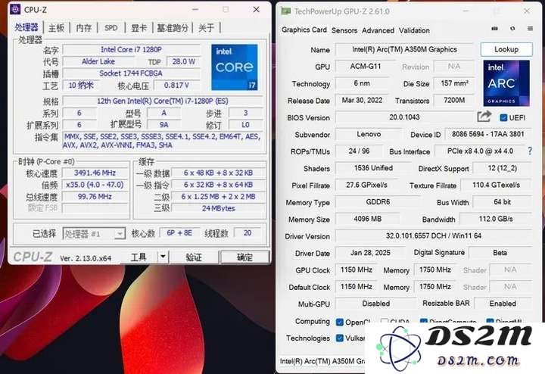545x374 pixels.
Task: Open the 显卡 tab in CPU-Z
Action: [139, 28]
